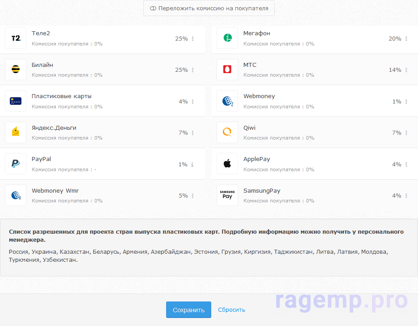Screen dimensions: 418x326
Task: Click the 5% value for Webmoney Wmr
Action: tap(183, 196)
